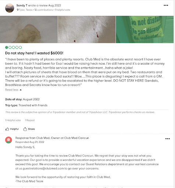This screenshot has width=175, height=188.
Task: Click the Read less link
Action: pos(12,90)
